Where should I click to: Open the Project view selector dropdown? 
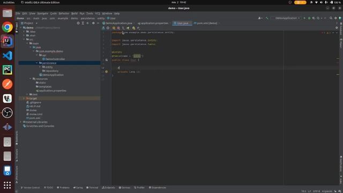30,23
